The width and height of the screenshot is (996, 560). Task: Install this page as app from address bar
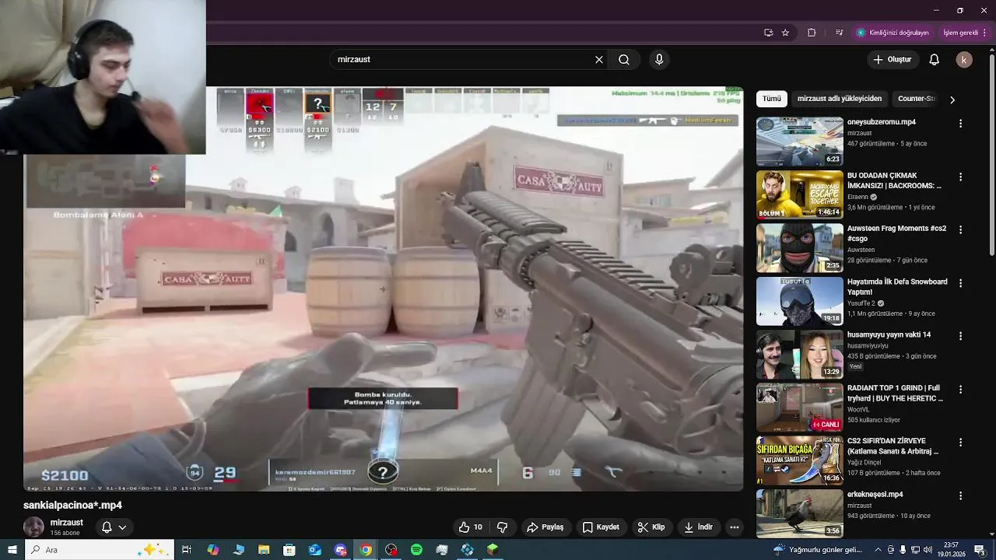point(768,33)
